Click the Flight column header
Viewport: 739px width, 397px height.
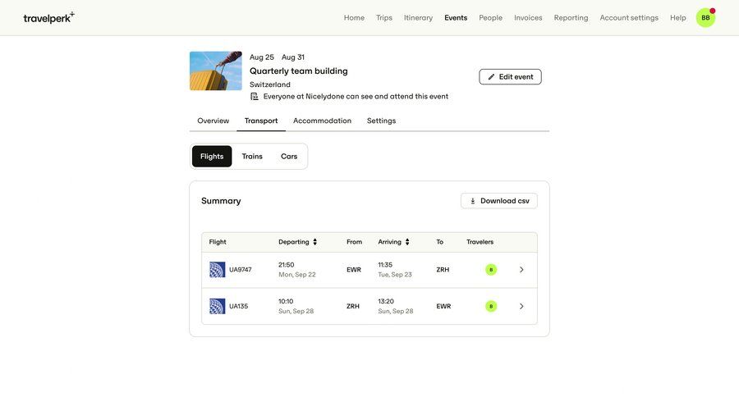coord(218,242)
